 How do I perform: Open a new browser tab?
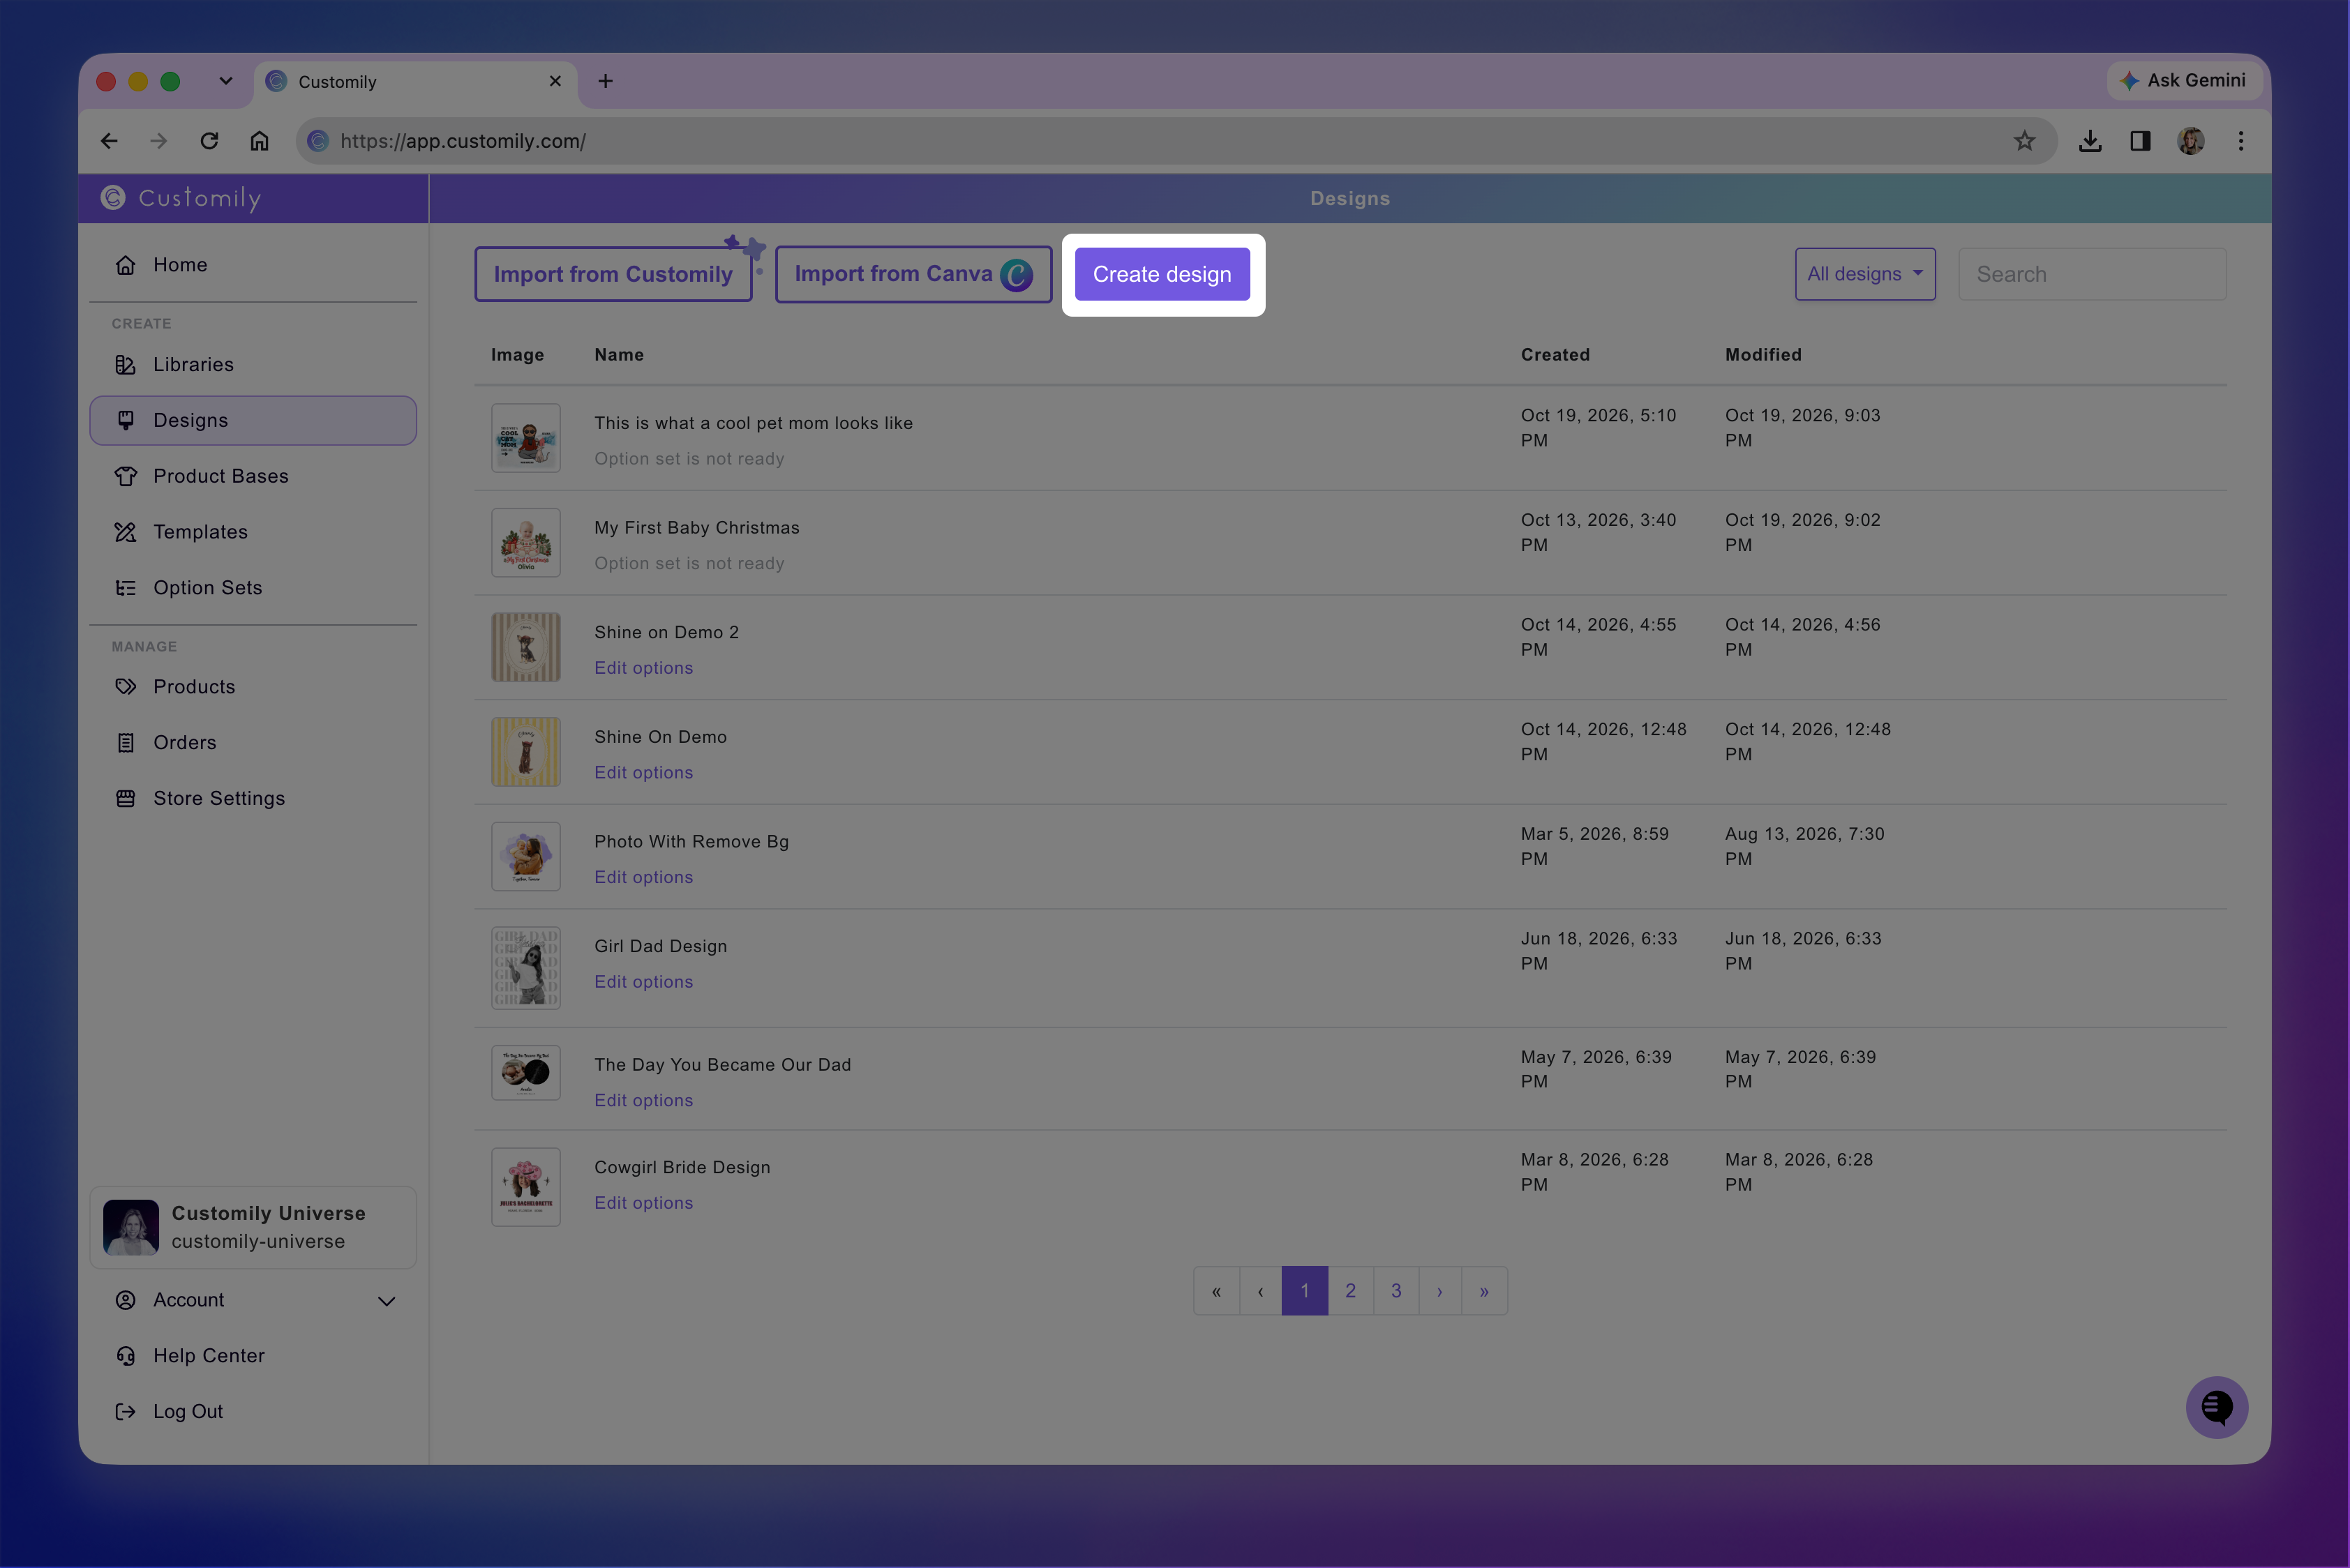pyautogui.click(x=605, y=82)
